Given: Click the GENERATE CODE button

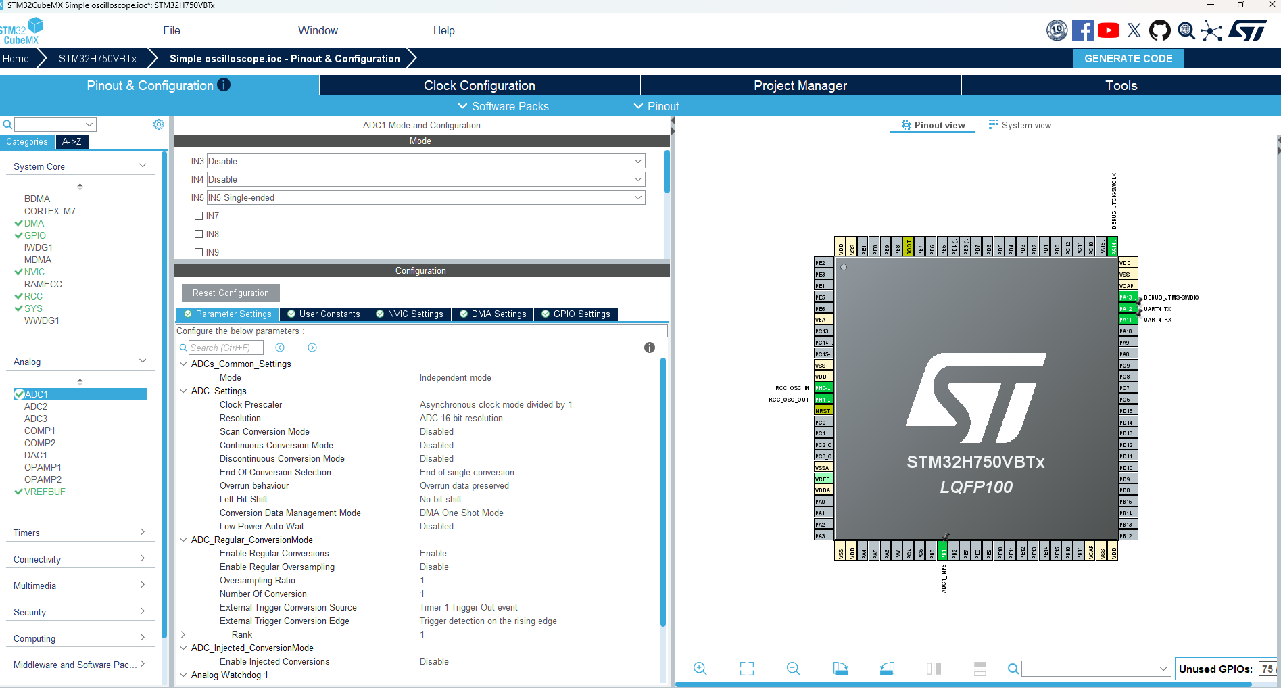Looking at the screenshot, I should point(1128,59).
